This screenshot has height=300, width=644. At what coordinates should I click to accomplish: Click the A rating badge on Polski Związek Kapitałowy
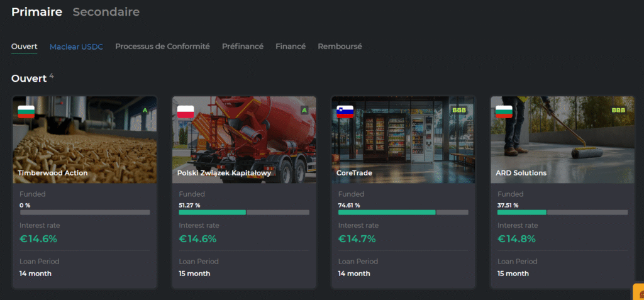coord(304,110)
